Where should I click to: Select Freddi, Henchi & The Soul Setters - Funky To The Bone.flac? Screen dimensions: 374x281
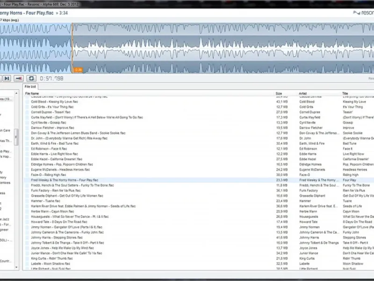[72, 185]
